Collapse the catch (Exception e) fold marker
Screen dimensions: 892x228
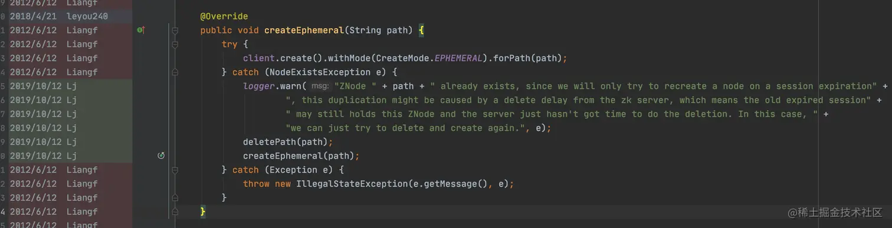175,170
